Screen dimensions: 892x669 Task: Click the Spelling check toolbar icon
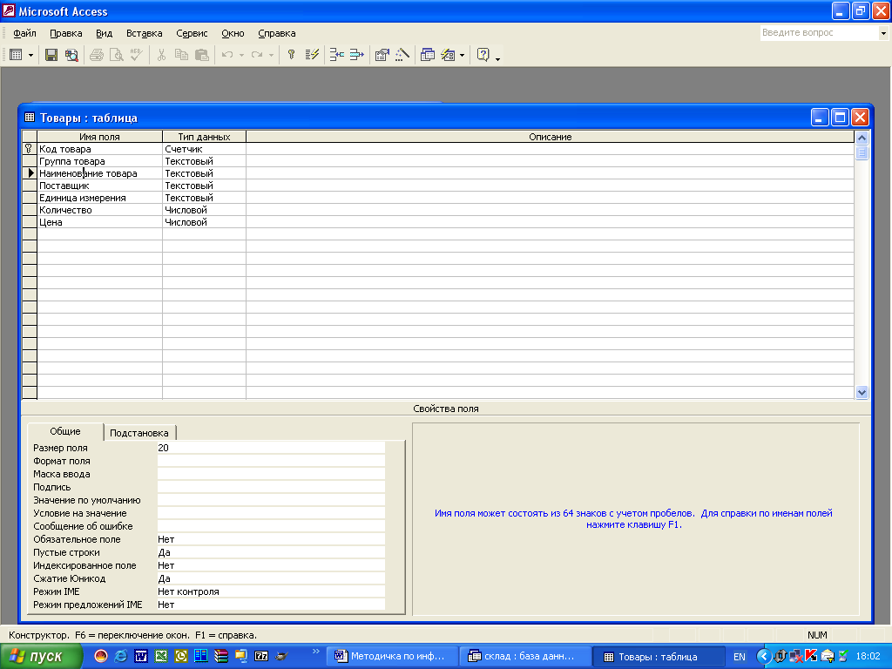(137, 55)
